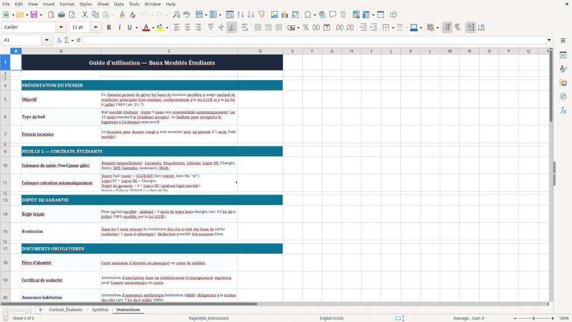
Task: Switch to Synthèse sheet tab
Action: (x=100, y=310)
